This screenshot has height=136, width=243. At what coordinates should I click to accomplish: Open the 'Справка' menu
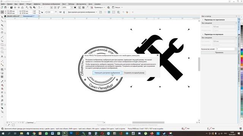tap(98, 4)
